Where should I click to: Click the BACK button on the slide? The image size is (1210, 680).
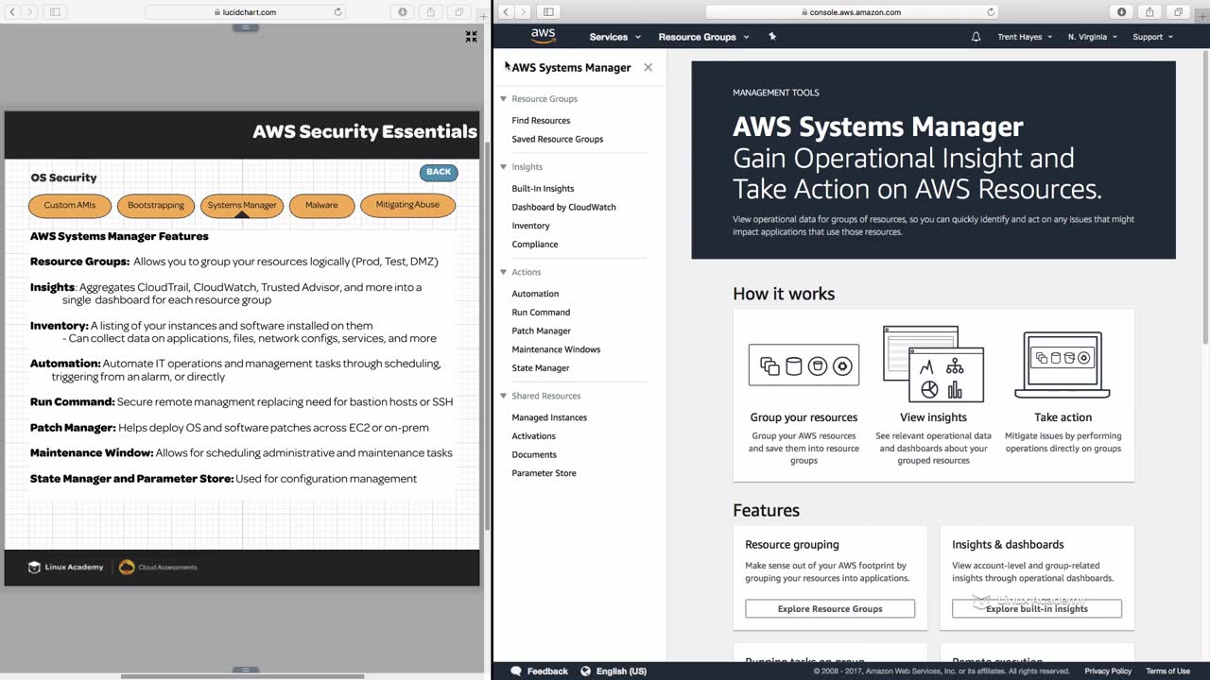click(x=439, y=172)
